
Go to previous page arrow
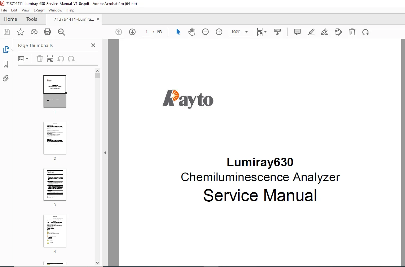(119, 32)
